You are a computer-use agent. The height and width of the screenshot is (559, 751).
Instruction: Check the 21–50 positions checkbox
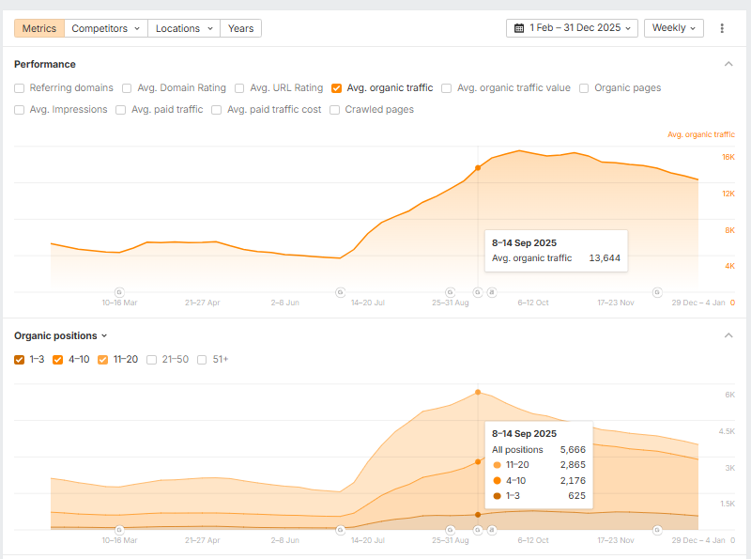click(x=151, y=360)
